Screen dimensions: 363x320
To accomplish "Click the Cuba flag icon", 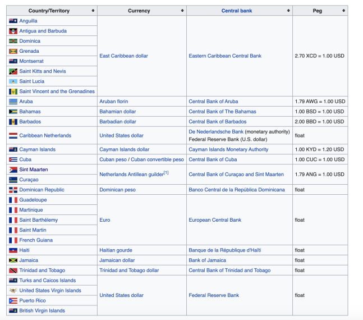I will 13,159.
